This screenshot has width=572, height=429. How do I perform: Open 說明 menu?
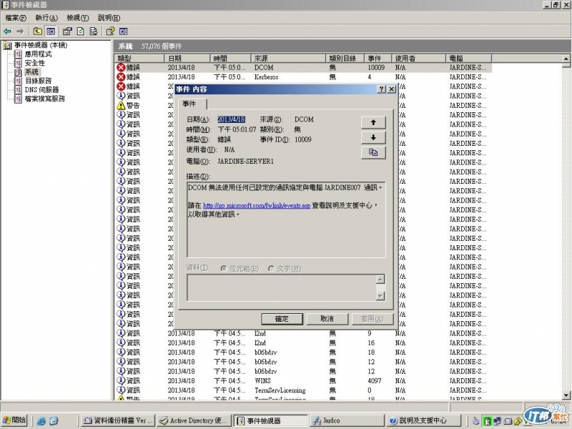109,18
